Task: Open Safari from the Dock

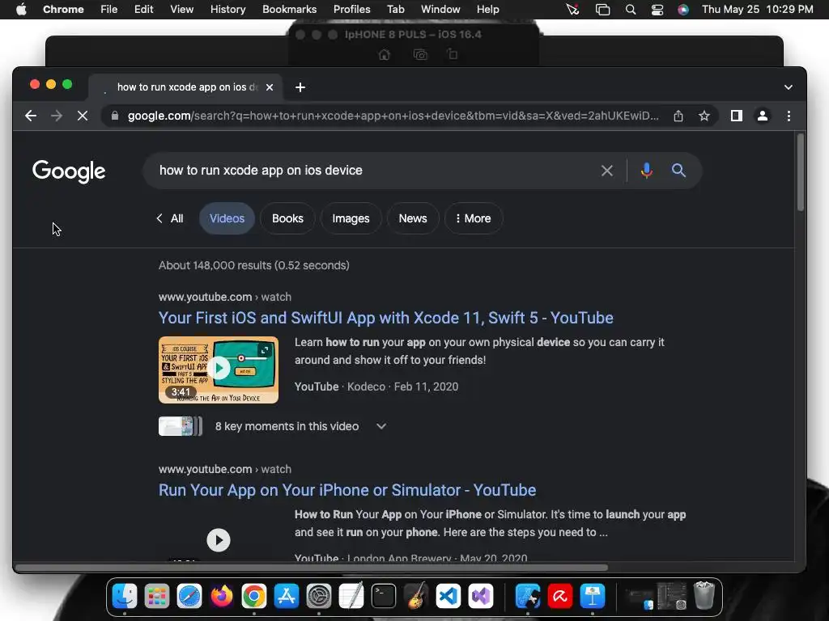Action: tap(189, 597)
